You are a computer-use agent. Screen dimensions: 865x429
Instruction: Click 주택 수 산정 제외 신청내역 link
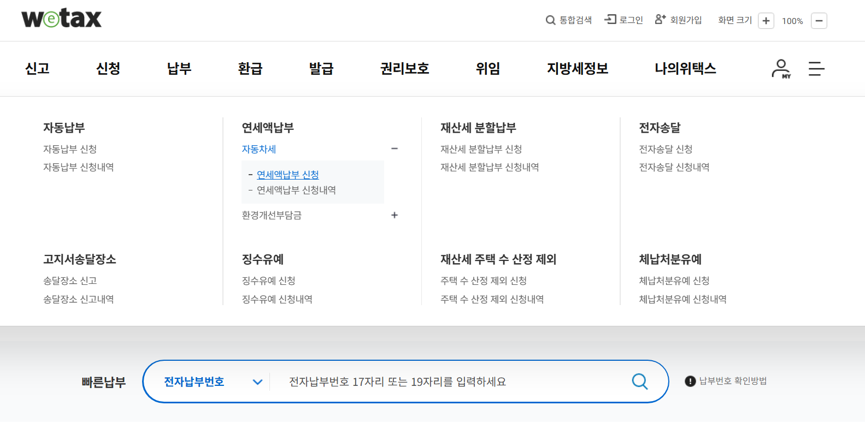(492, 299)
